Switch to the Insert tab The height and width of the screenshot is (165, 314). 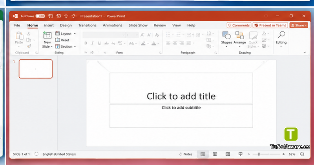pyautogui.click(x=49, y=25)
